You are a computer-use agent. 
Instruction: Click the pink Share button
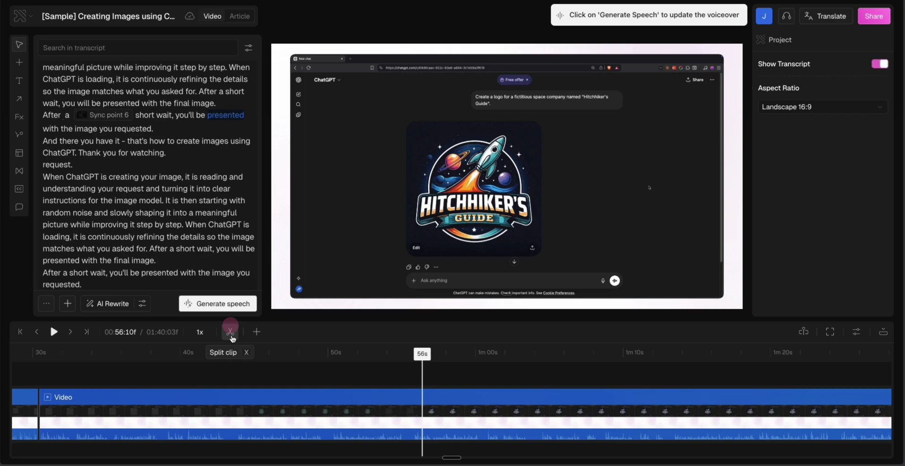[x=874, y=16]
